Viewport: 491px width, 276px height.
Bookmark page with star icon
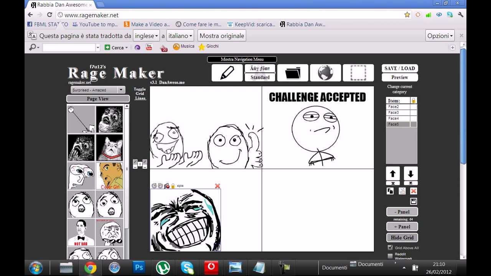[407, 15]
